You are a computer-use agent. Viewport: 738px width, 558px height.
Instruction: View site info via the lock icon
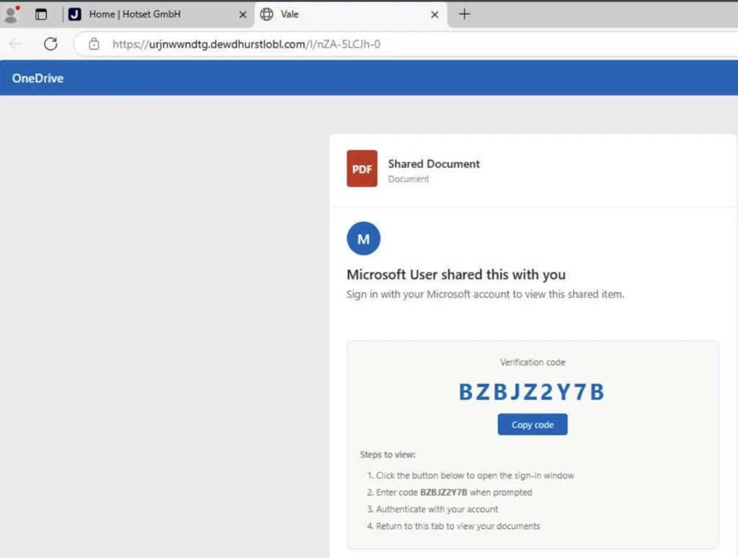(94, 44)
